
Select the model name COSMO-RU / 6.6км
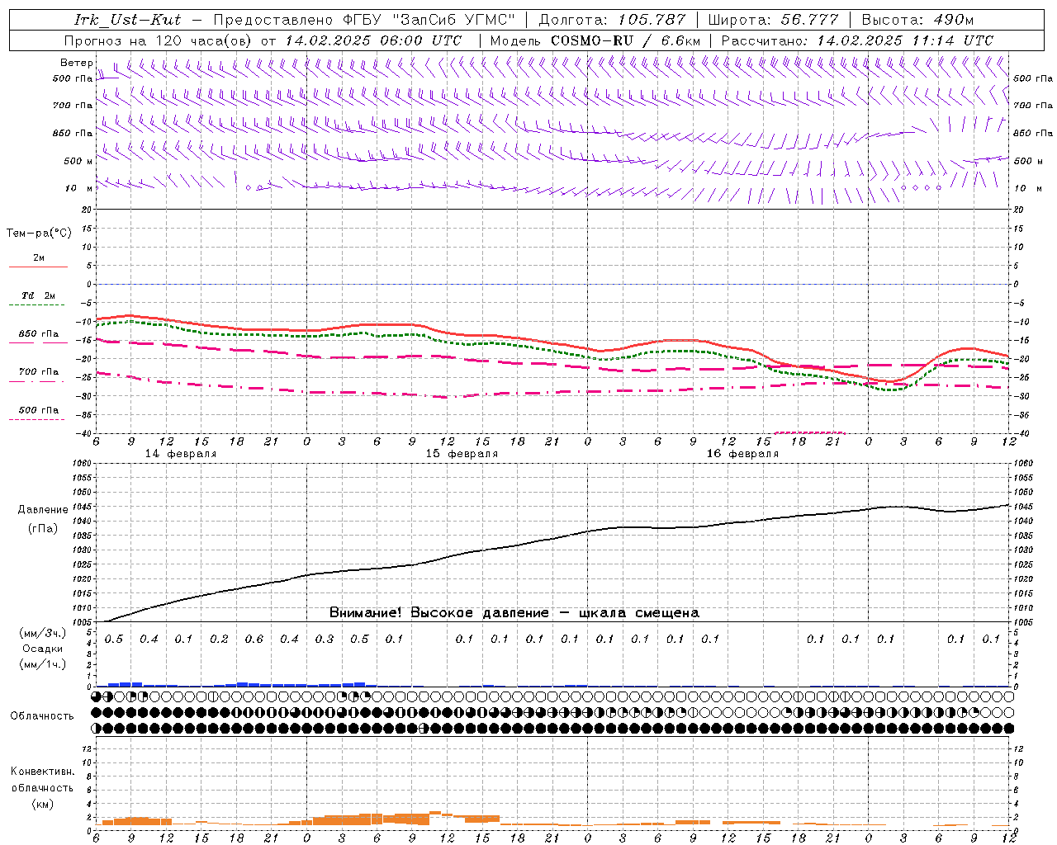[x=626, y=40]
